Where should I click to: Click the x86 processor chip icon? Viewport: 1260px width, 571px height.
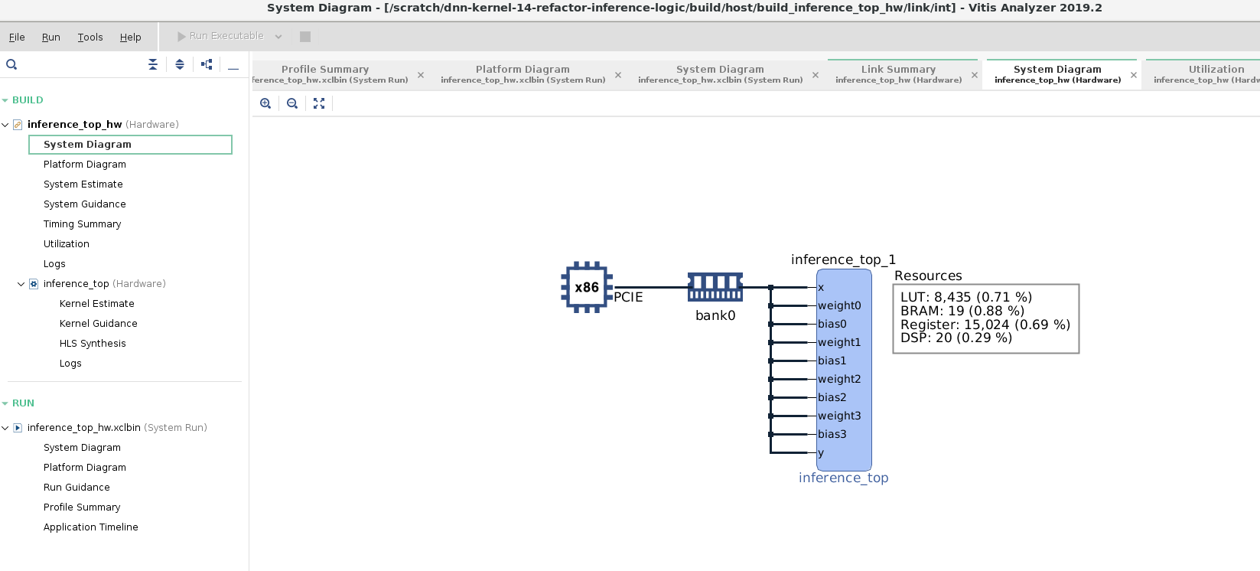pyautogui.click(x=587, y=287)
